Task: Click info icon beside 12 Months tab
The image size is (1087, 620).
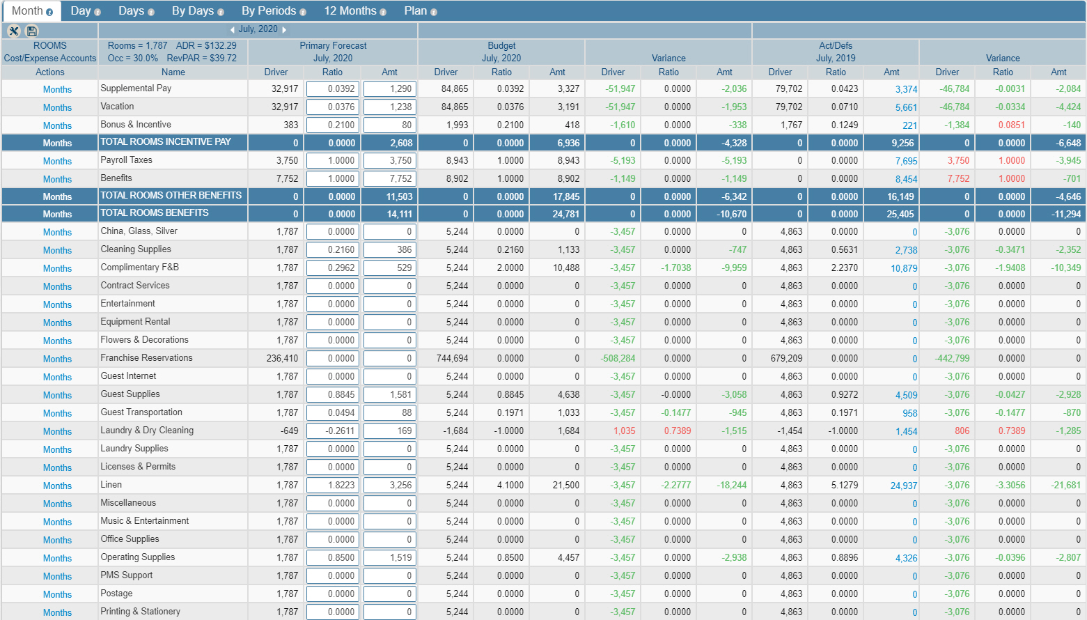Action: (x=383, y=12)
